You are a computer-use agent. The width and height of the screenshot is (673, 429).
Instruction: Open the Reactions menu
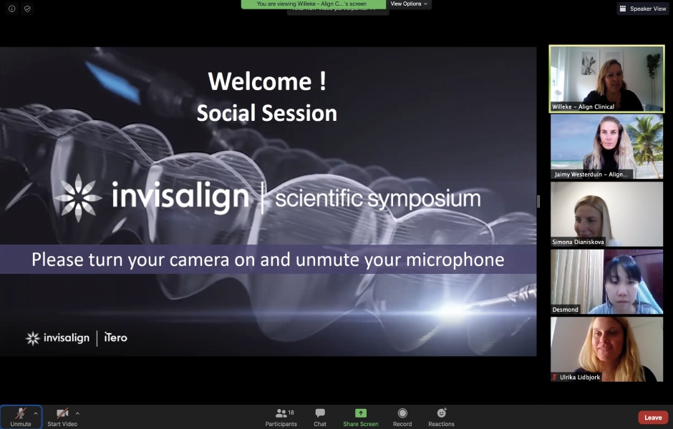441,417
